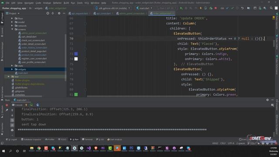Expand the model folder
The image size is (279, 157).
click(x=12, y=22)
